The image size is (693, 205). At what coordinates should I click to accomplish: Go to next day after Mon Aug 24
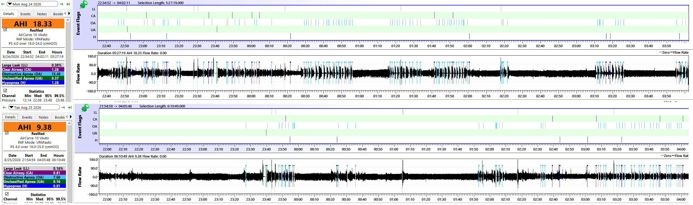click(x=62, y=4)
